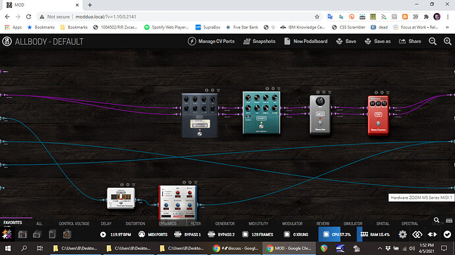Select the Filter plugin category
455x255 pixels.
[196, 223]
